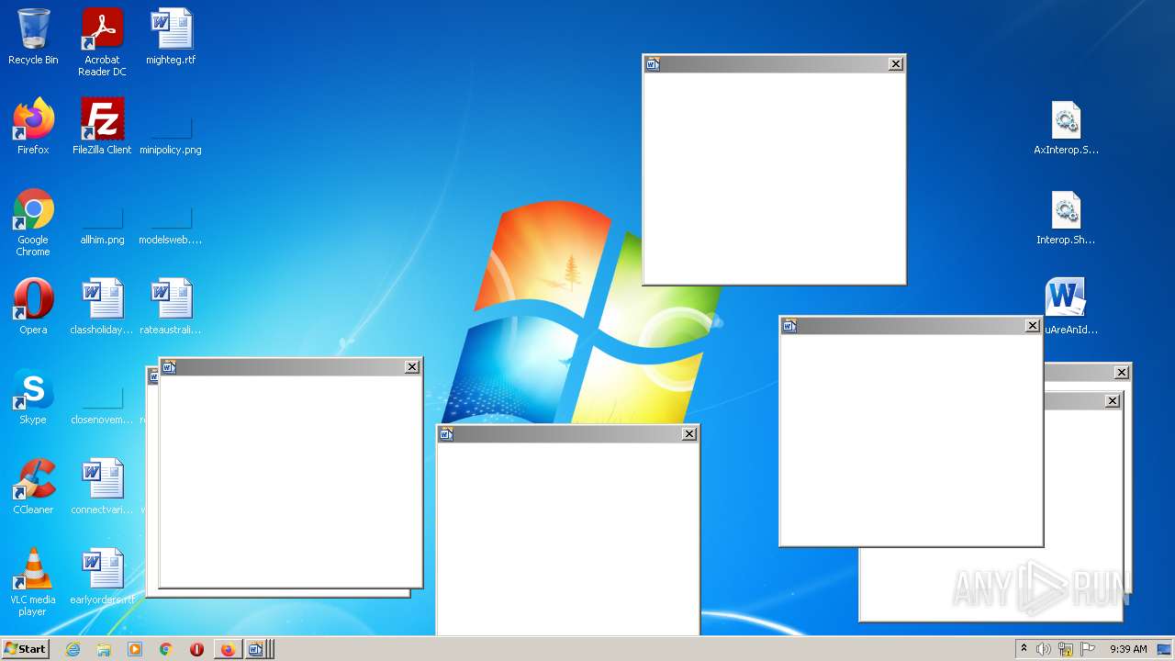This screenshot has width=1175, height=661.
Task: Open Windows Explorer from the taskbar
Action: pos(104,649)
